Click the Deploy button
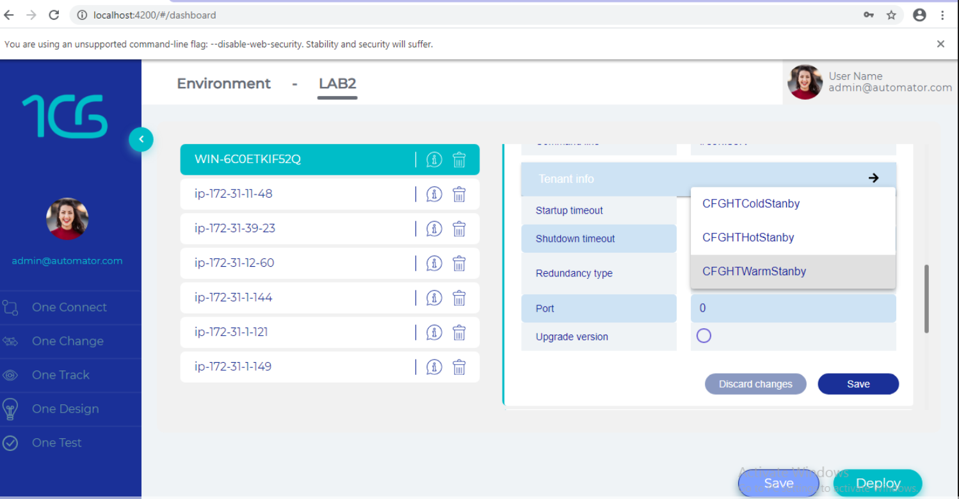959x499 pixels. 877,483
